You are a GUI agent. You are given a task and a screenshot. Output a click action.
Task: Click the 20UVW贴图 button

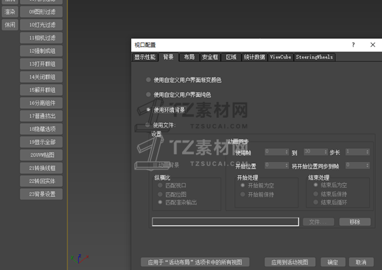[41, 155]
